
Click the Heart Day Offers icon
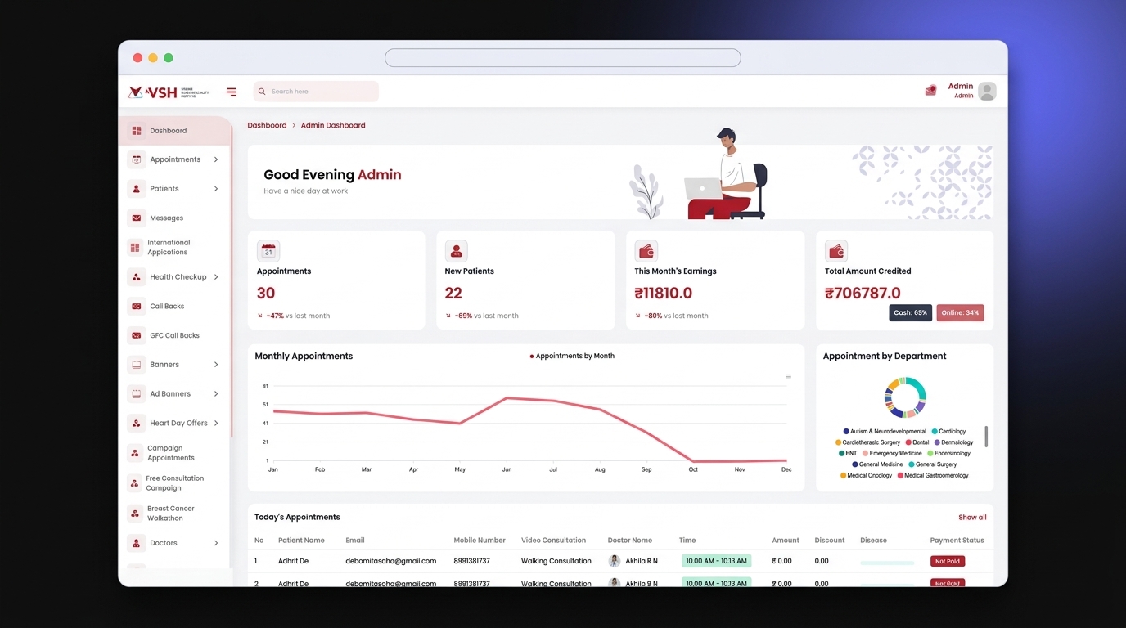[x=137, y=424]
